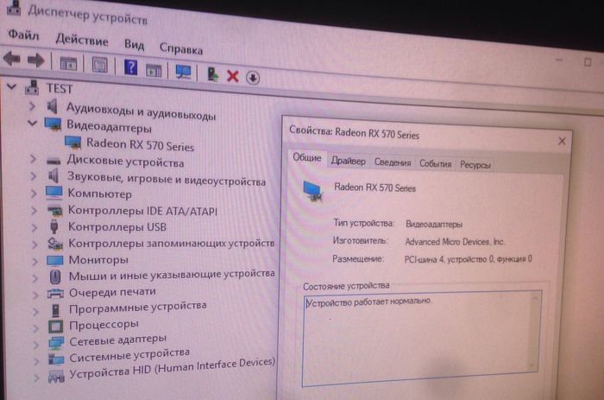
Task: Open the Файл menu
Action: pos(23,35)
